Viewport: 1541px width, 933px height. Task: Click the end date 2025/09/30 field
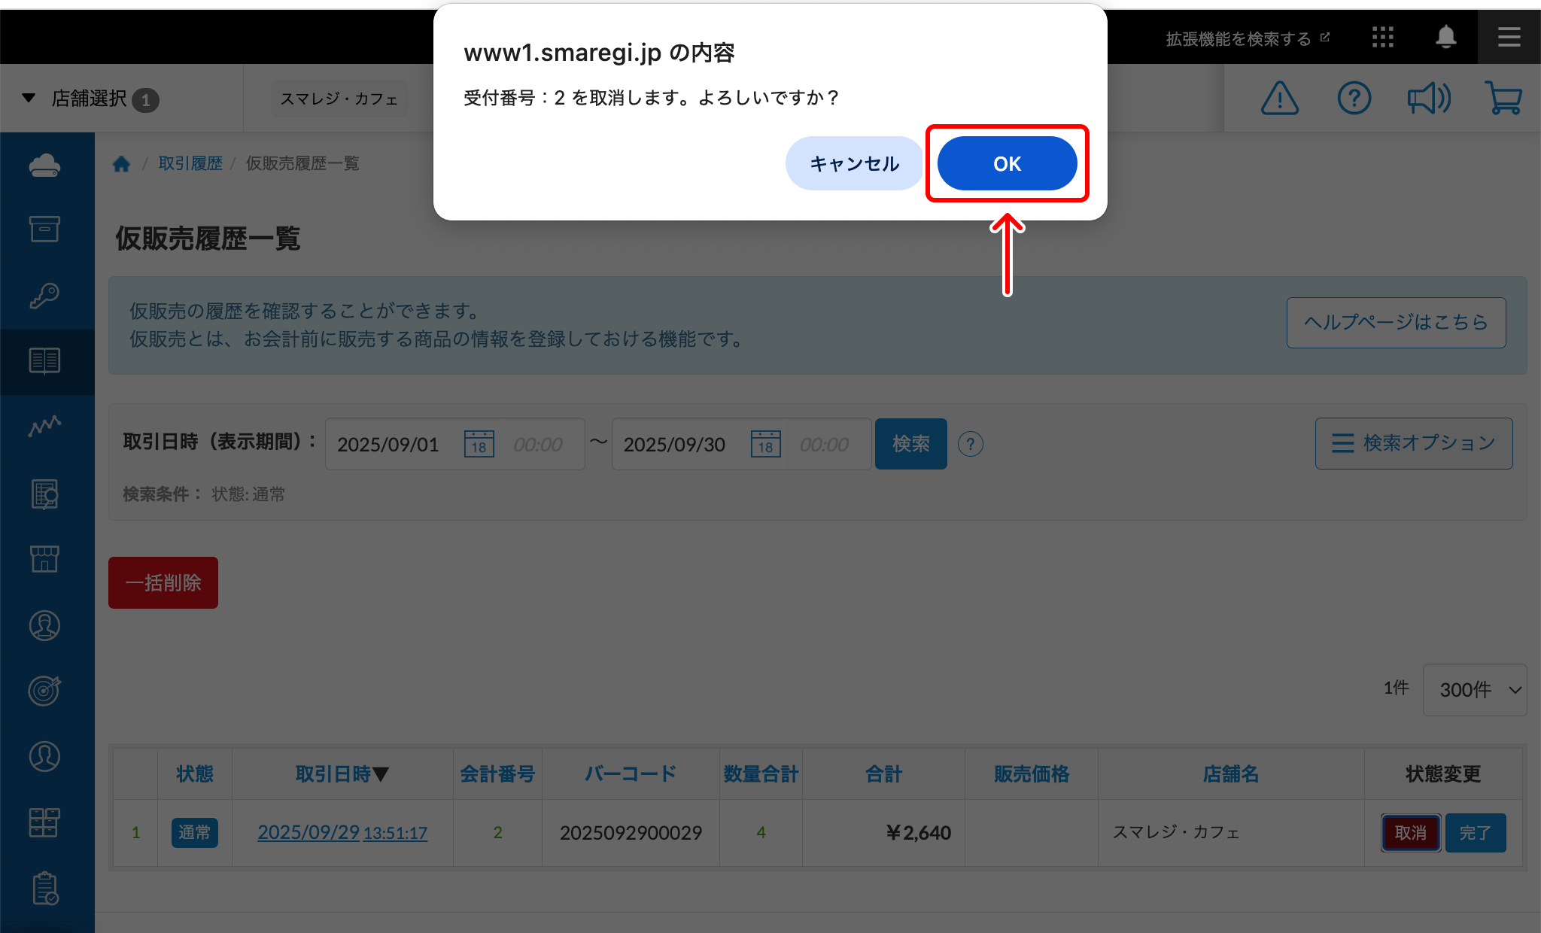tap(674, 444)
